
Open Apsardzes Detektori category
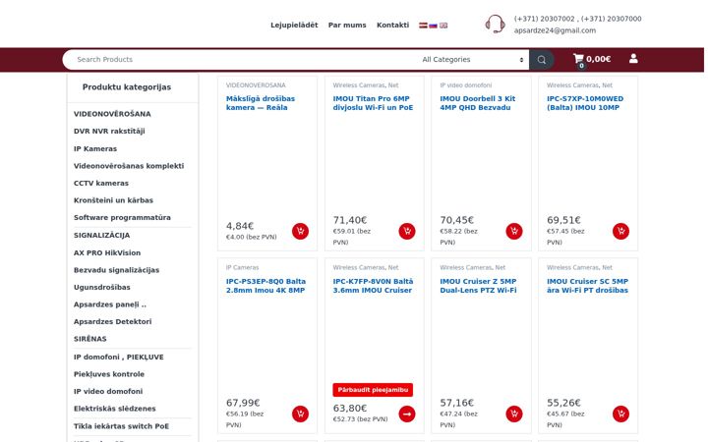pyautogui.click(x=112, y=321)
